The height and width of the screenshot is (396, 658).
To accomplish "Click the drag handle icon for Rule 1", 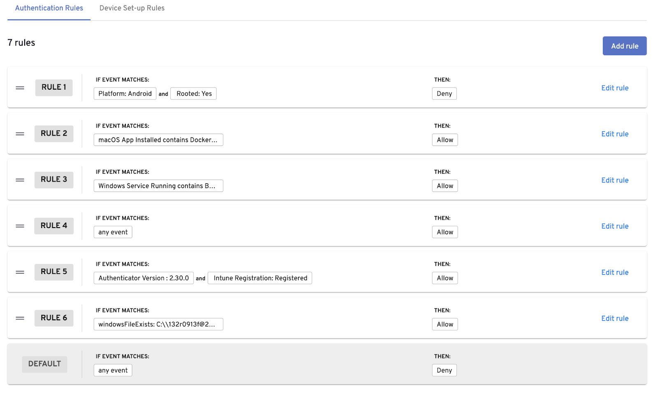I will [20, 88].
